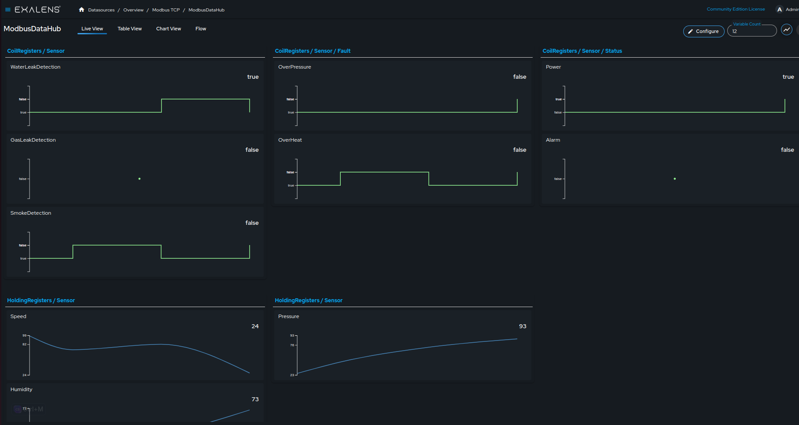799x425 pixels.
Task: Focus the Variable Count input field
Action: click(x=752, y=31)
